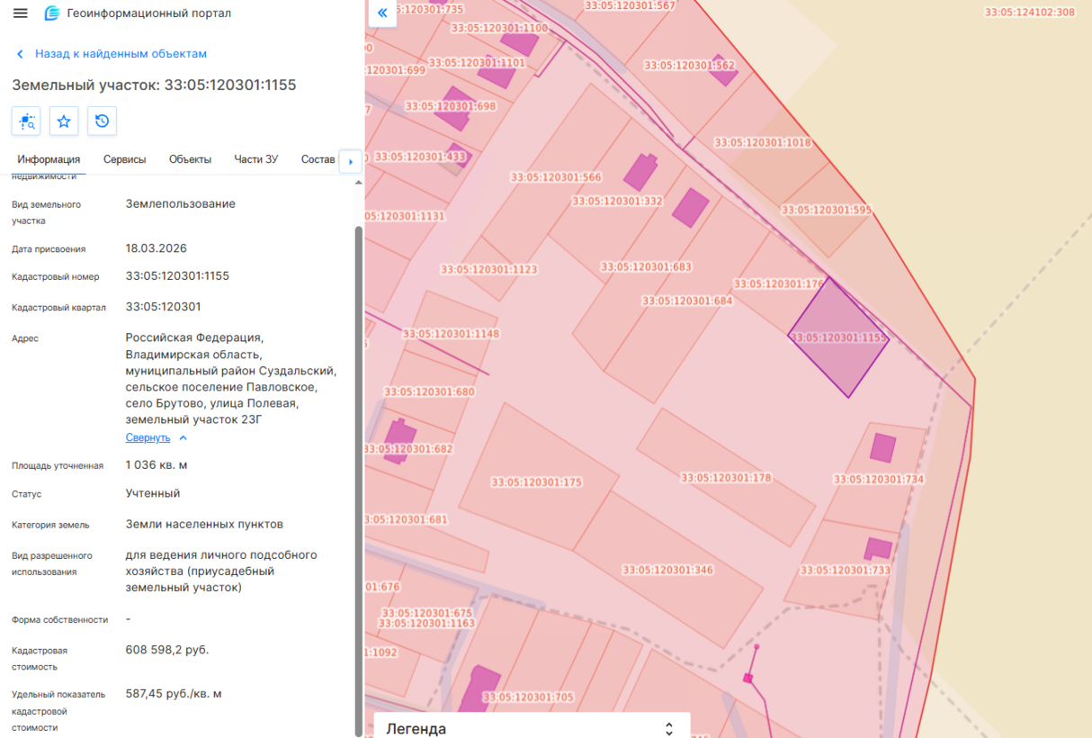Click map parcel label 33:05:120301:178
Image resolution: width=1092 pixels, height=738 pixels.
726,478
